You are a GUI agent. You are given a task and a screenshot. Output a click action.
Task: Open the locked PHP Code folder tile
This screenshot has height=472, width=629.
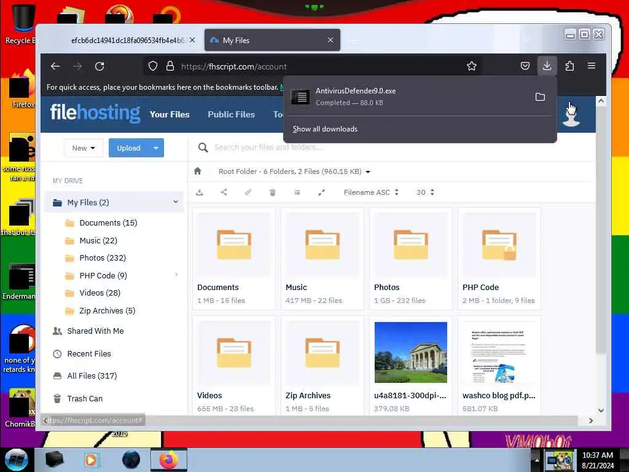pos(499,259)
